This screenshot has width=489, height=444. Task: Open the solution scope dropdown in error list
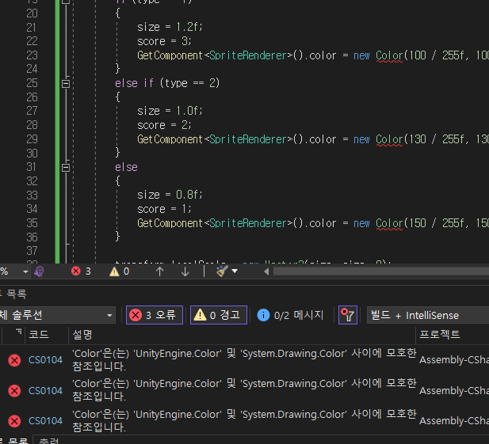[56, 315]
